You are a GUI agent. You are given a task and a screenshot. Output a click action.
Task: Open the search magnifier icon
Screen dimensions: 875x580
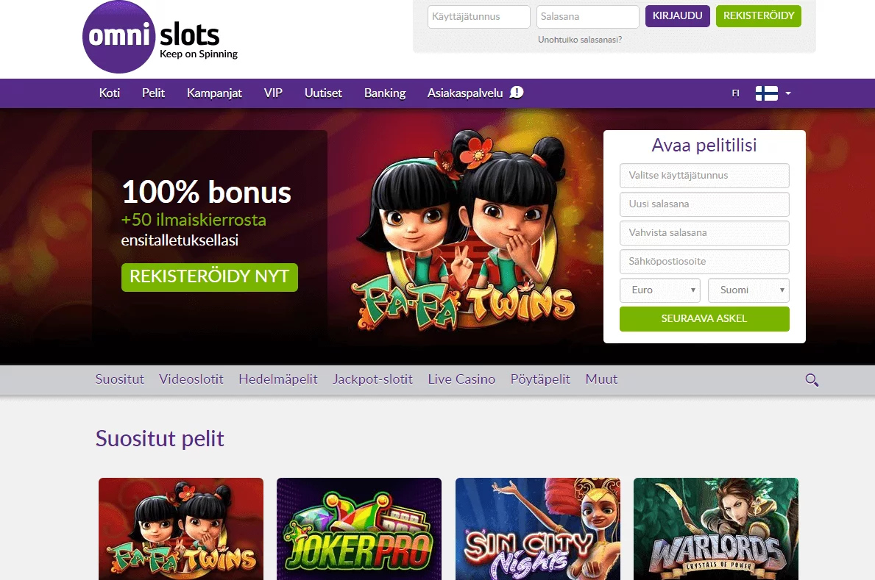pos(812,379)
